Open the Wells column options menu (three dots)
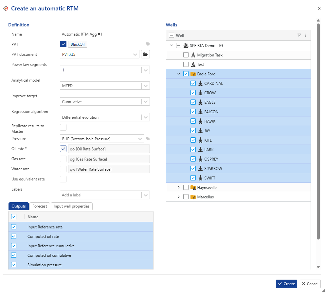The height and width of the screenshot is (293, 325). [306, 35]
